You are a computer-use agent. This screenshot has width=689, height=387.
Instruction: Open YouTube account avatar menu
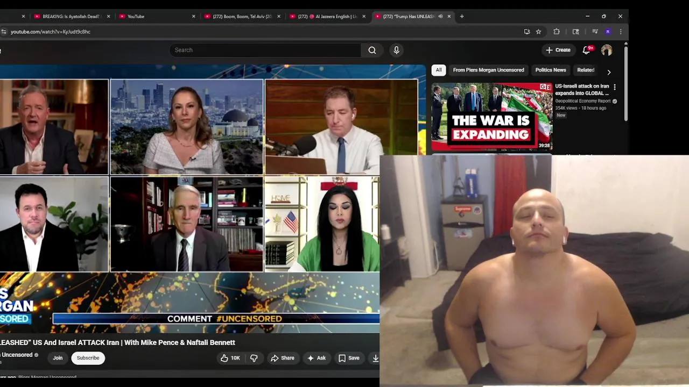pyautogui.click(x=607, y=50)
